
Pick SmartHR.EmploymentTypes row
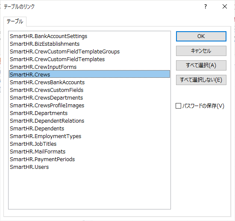click(89, 136)
